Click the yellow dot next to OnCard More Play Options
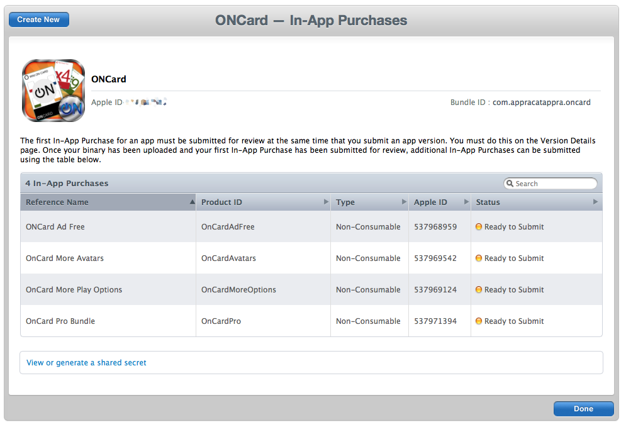626x427 pixels. pyautogui.click(x=479, y=289)
